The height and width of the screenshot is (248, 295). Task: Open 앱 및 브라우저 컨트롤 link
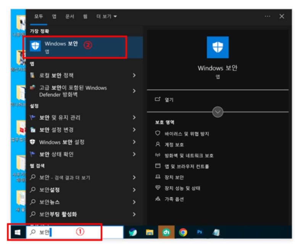pos(187,166)
